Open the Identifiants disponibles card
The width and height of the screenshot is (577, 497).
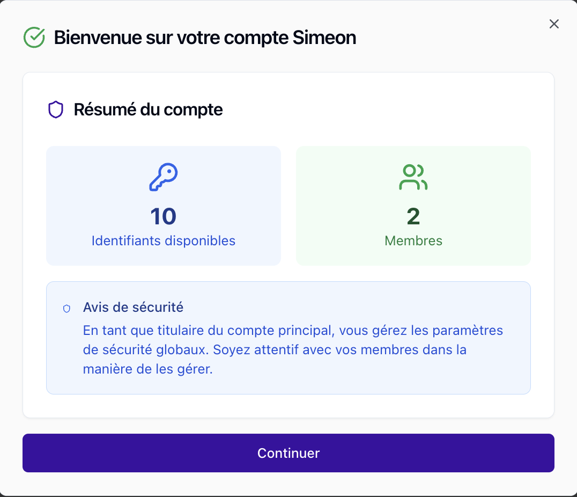[x=163, y=206]
